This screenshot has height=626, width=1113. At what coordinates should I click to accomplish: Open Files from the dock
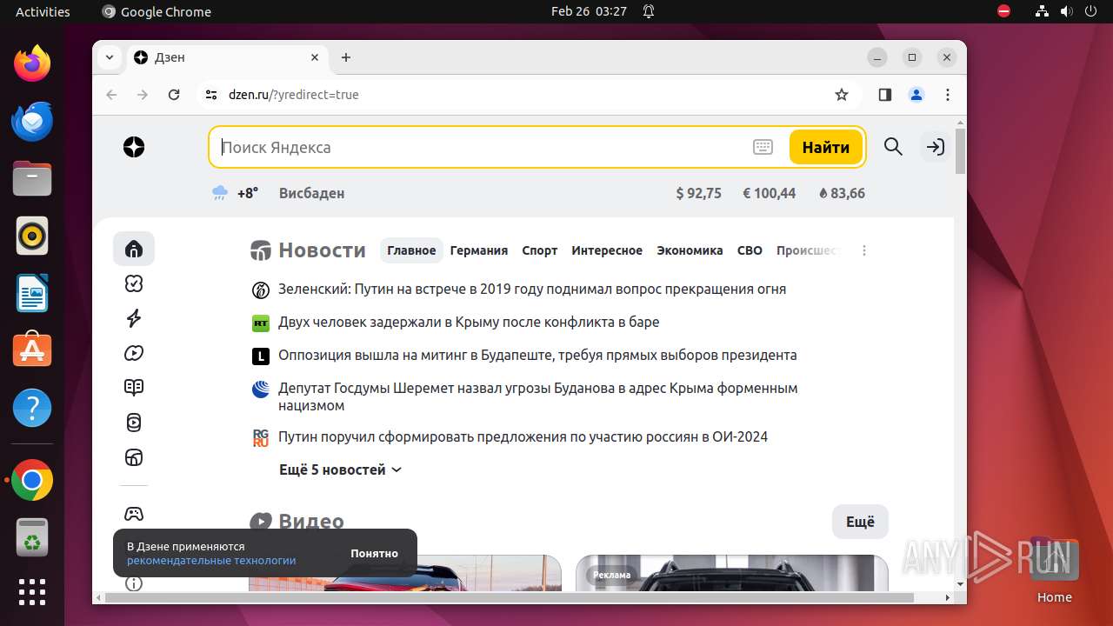point(32,179)
